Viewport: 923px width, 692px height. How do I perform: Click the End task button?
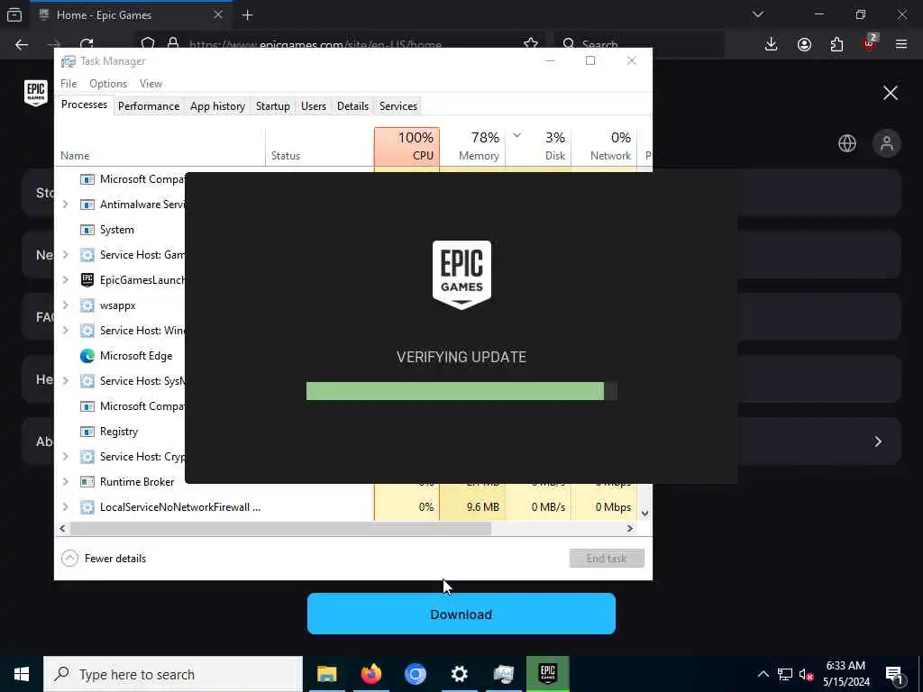pyautogui.click(x=607, y=559)
